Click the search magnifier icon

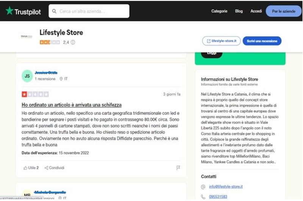[54, 11]
